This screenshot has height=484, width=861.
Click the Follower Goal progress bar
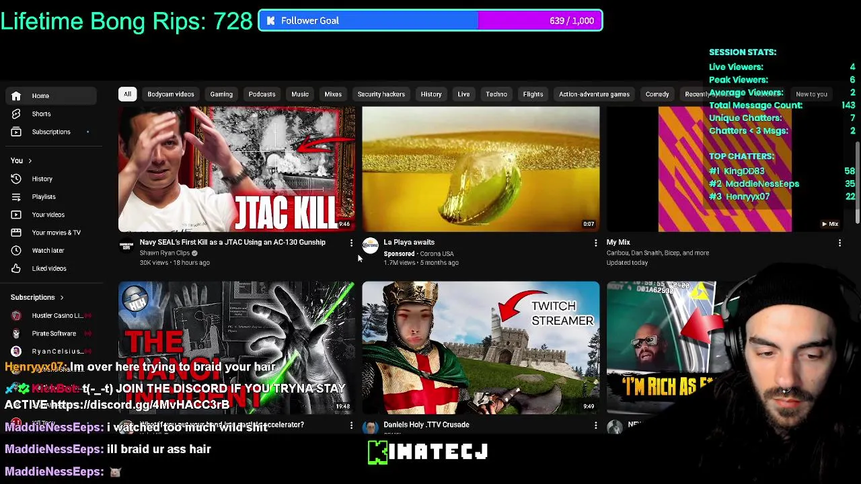pos(430,21)
